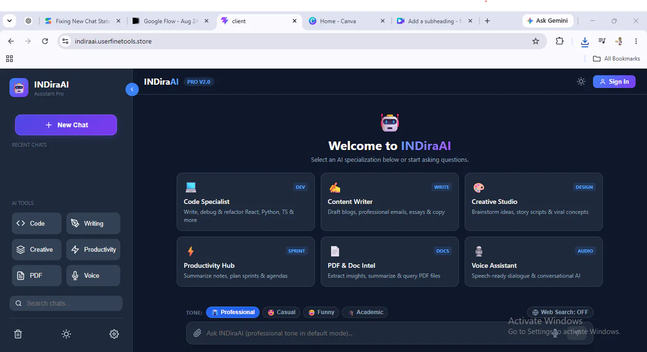Click the attachment paperclip icon
This screenshot has height=352, width=647.
(198, 333)
